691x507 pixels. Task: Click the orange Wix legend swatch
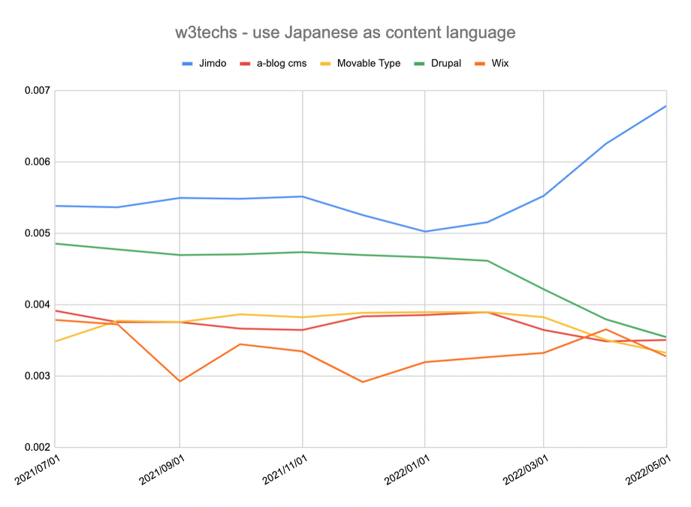(x=478, y=64)
